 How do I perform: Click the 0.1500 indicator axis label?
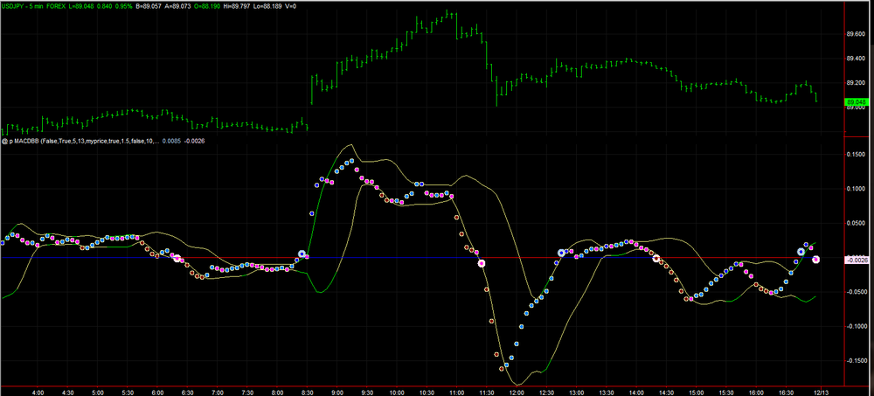coord(857,155)
